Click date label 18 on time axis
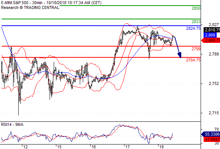 (x=161, y=147)
